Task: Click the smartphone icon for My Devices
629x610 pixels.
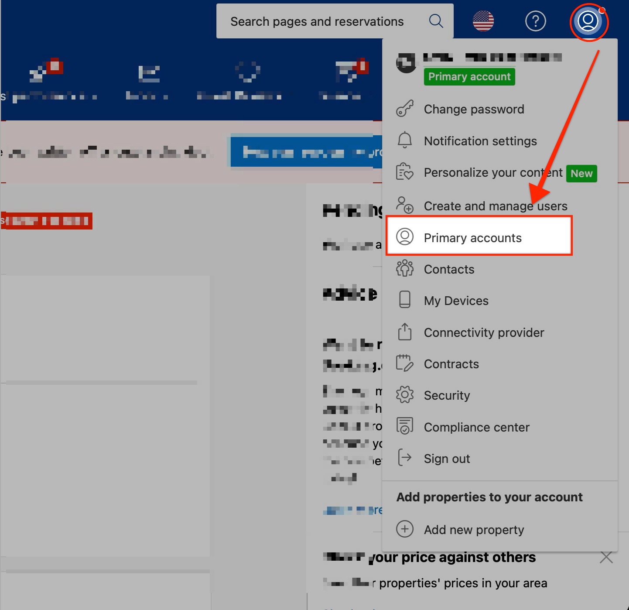Action: click(404, 300)
